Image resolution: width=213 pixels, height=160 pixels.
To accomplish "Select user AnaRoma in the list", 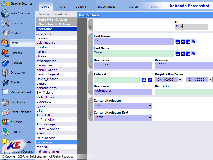I will pos(57,34).
